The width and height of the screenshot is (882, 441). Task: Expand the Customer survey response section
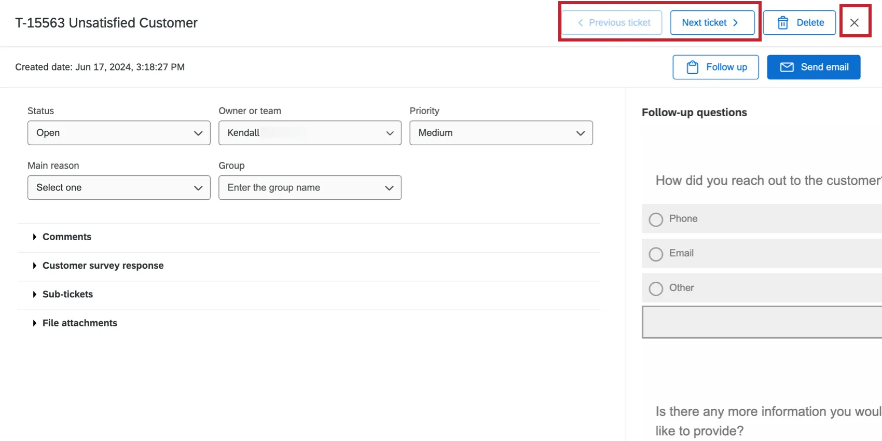[x=103, y=266]
